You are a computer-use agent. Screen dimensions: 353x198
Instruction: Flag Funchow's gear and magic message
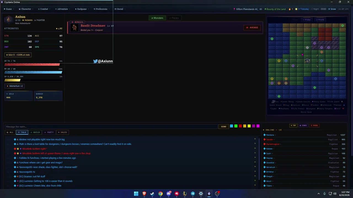pyautogui.click(x=255, y=163)
